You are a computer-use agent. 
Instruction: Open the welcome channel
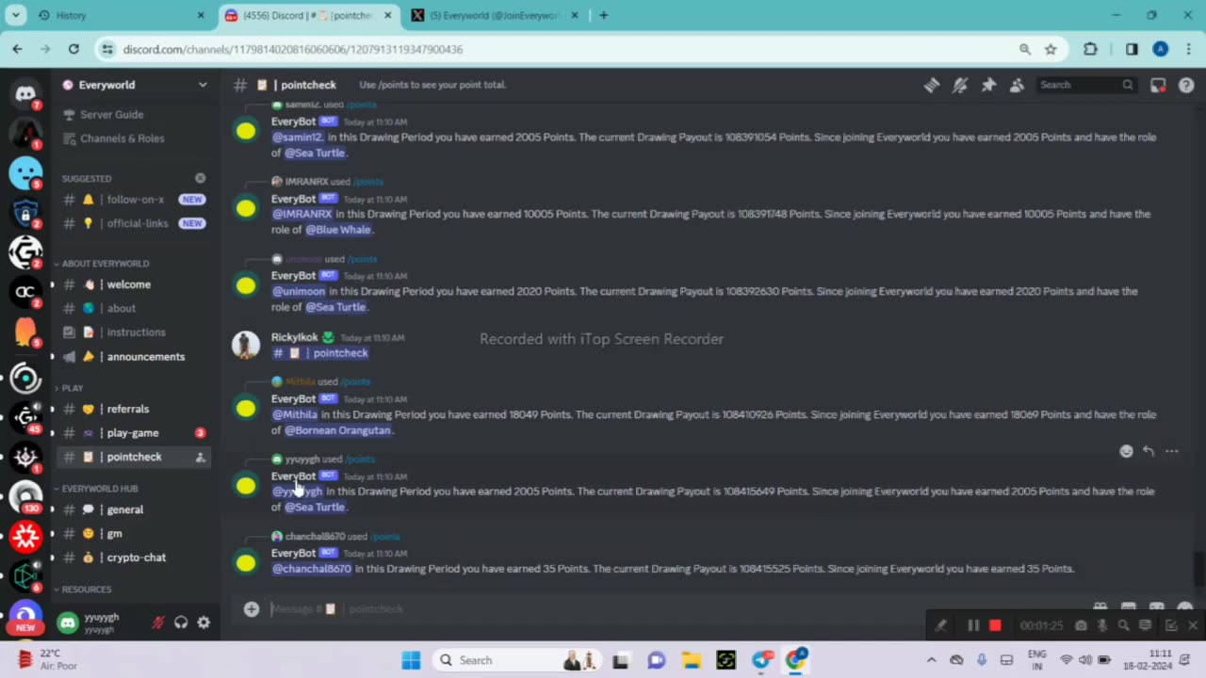[x=132, y=284]
